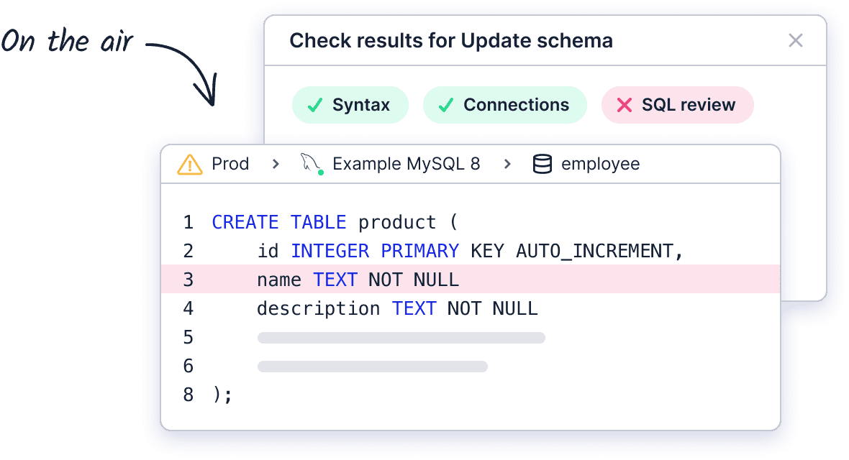Click the red X beside SQL review
This screenshot has height=460, width=849.
(x=626, y=105)
